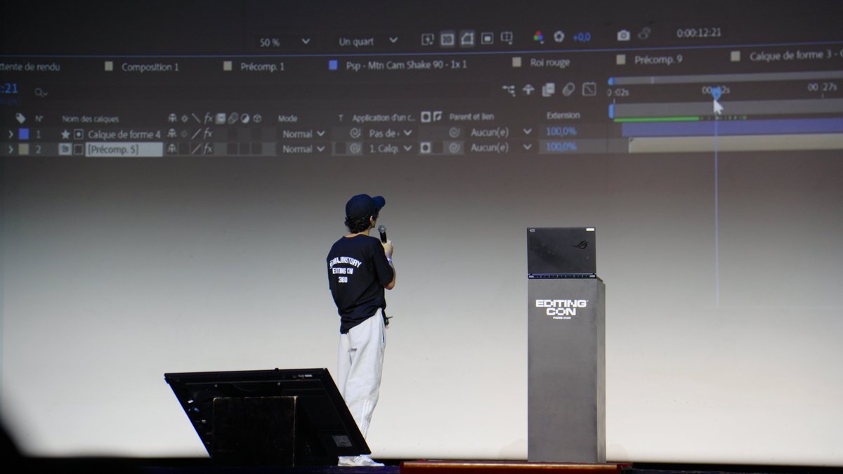
Task: Open grid and guide options icon
Action: pyautogui.click(x=507, y=38)
